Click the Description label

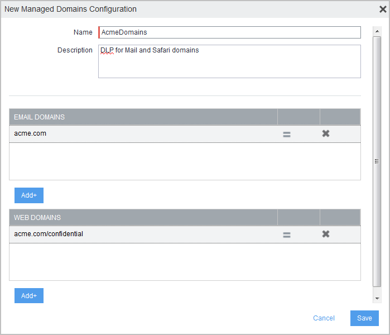(x=75, y=50)
